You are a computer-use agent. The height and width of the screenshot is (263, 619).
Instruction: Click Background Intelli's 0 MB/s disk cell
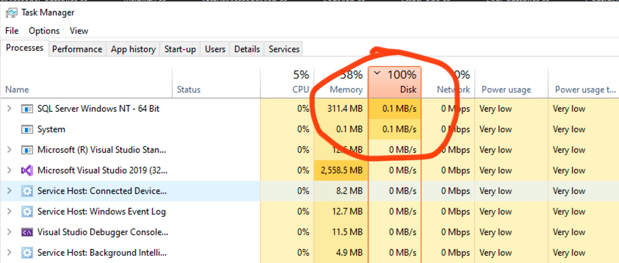pyautogui.click(x=395, y=253)
